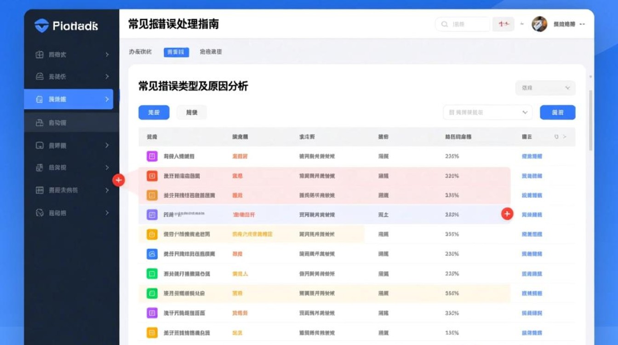Viewport: 618px width, 345px height.
Task: Expand the chevron of the topmost sidebar item
Action: click(107, 55)
